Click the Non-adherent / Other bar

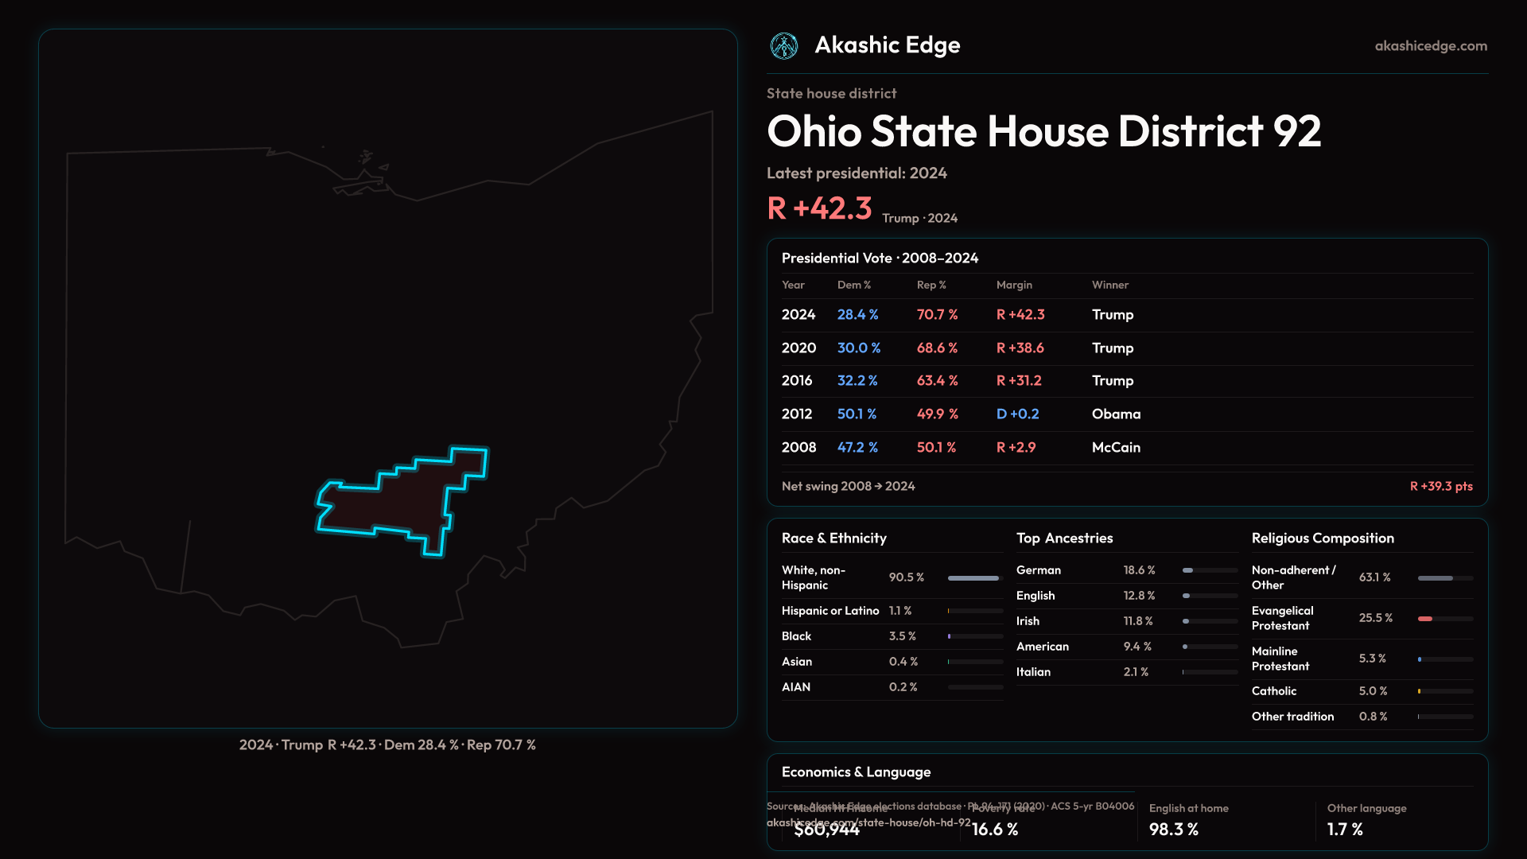pyautogui.click(x=1436, y=578)
